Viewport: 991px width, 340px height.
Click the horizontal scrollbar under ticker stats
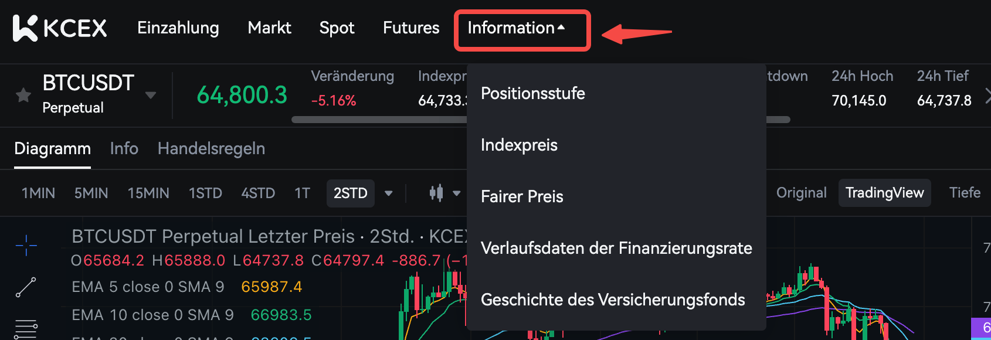381,120
